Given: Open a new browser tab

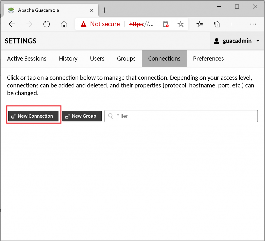Looking at the screenshot, I should [x=104, y=10].
